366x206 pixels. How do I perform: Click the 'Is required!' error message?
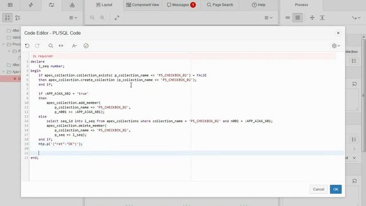(43, 56)
